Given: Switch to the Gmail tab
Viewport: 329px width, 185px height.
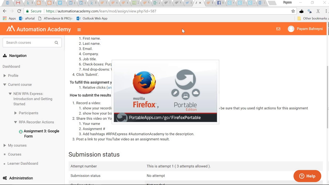Looking at the screenshot, I should 18,3.
